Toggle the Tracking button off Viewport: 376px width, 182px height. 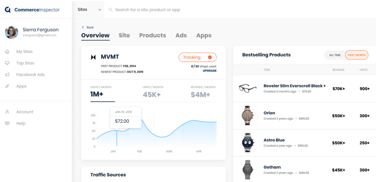tap(197, 57)
